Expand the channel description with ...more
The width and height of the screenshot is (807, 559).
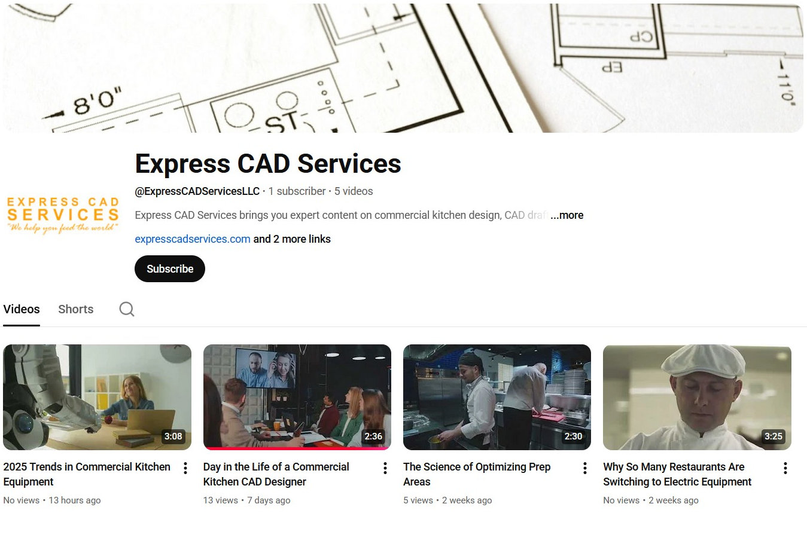coord(567,215)
